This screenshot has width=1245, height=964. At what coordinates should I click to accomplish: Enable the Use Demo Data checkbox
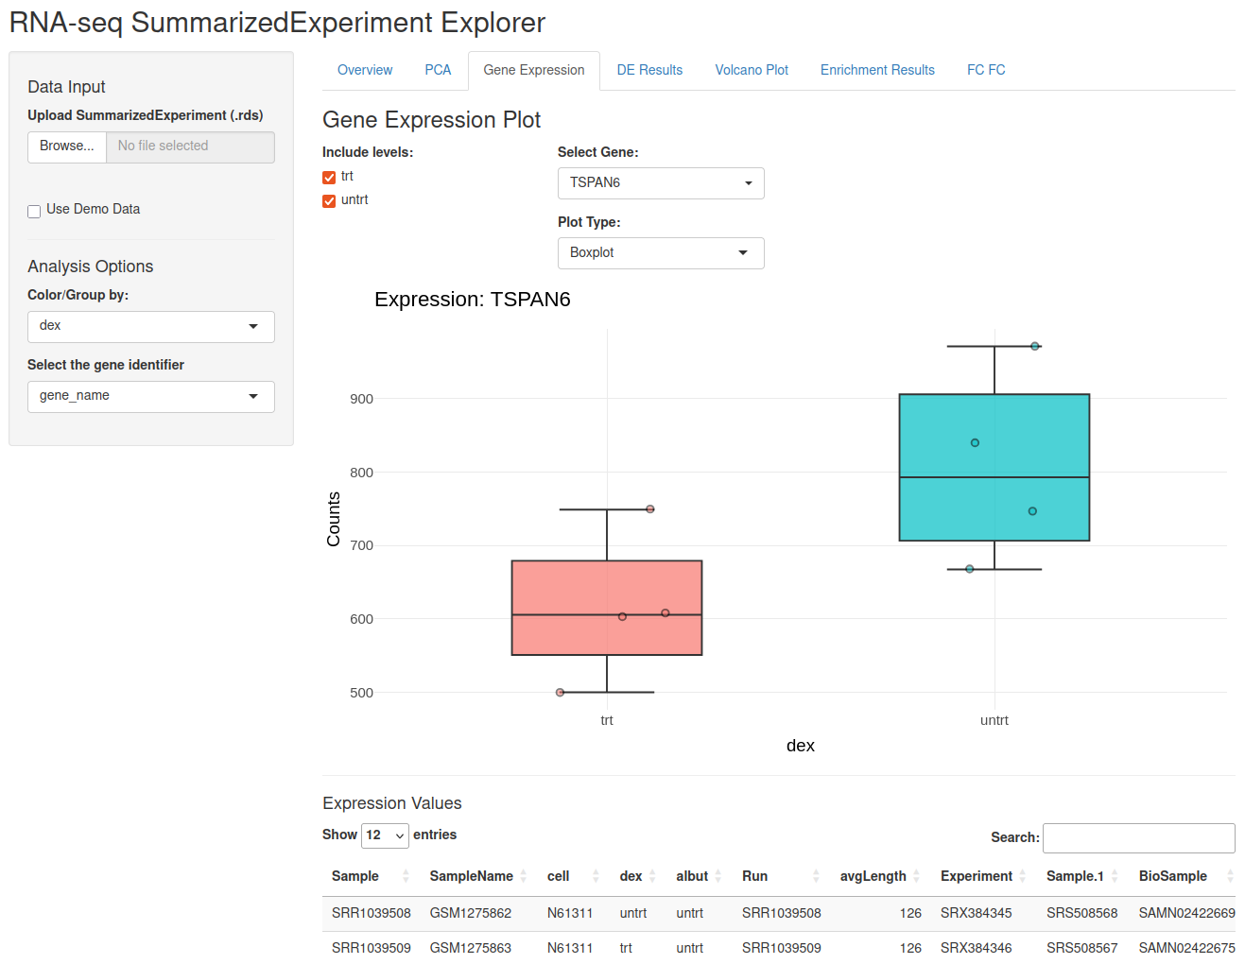34,211
